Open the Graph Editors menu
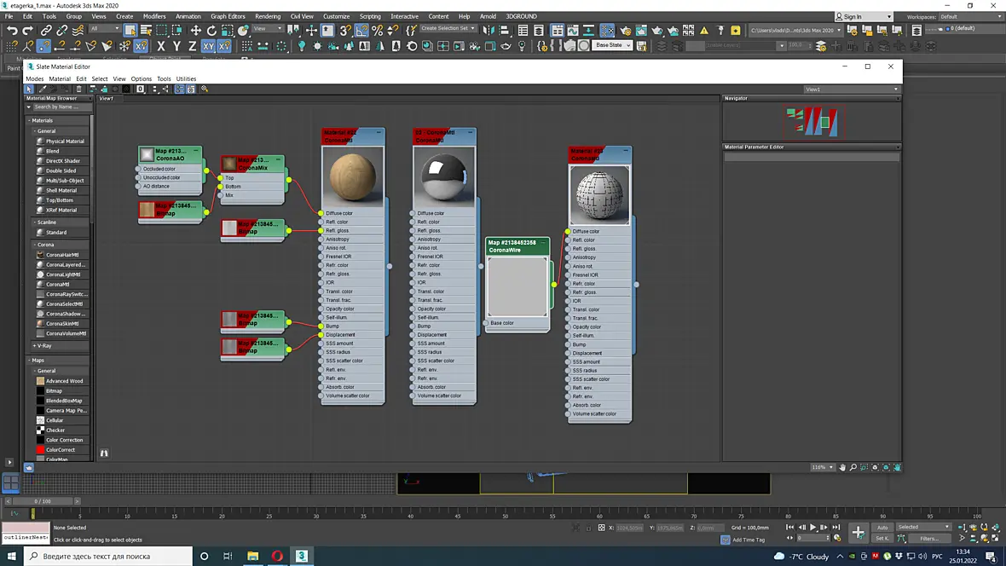This screenshot has height=566, width=1006. [228, 17]
